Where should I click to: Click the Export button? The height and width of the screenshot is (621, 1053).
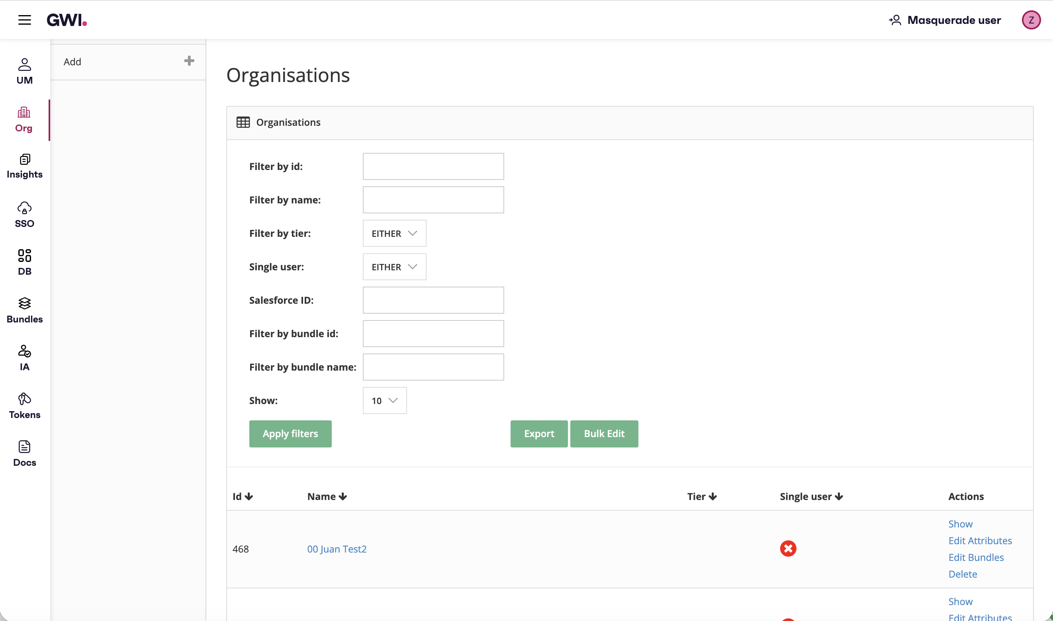539,434
